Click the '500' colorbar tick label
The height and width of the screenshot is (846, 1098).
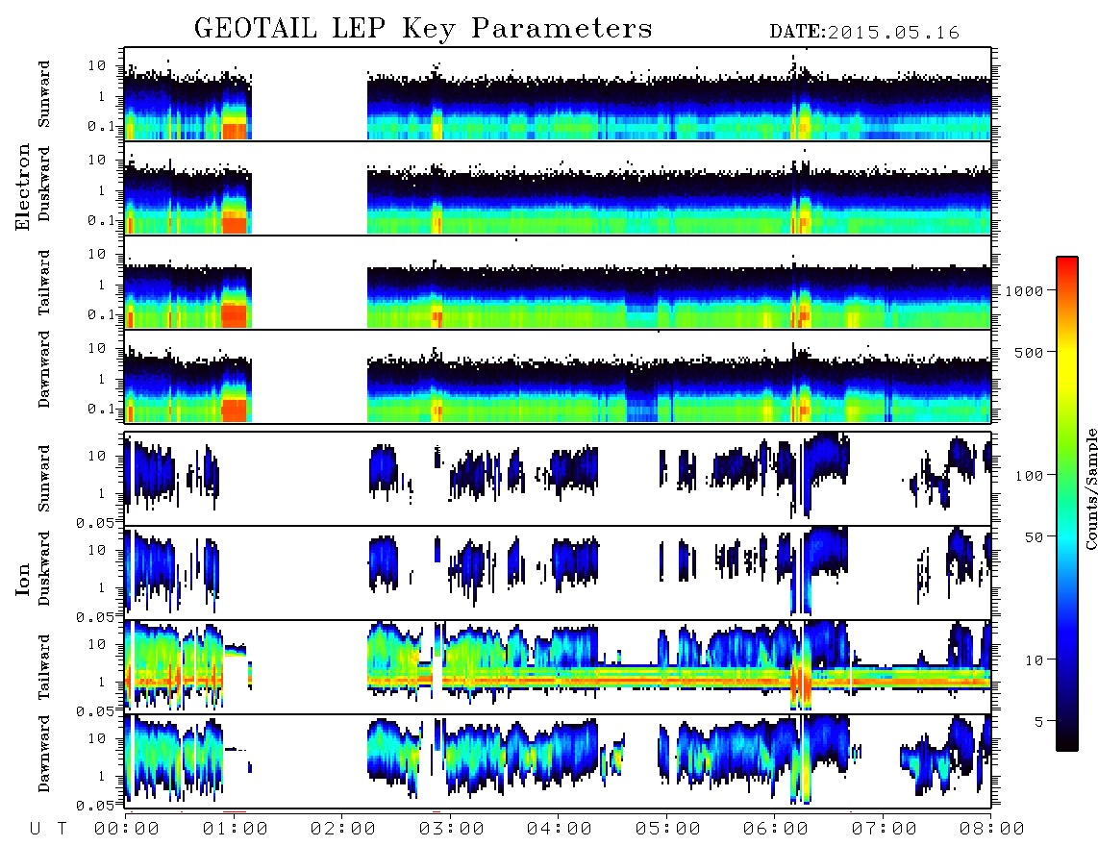coord(1030,352)
